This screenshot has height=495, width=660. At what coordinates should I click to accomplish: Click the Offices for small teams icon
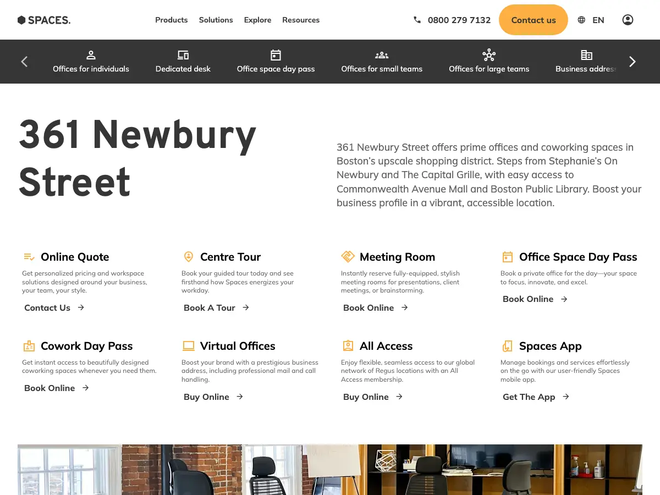click(382, 55)
